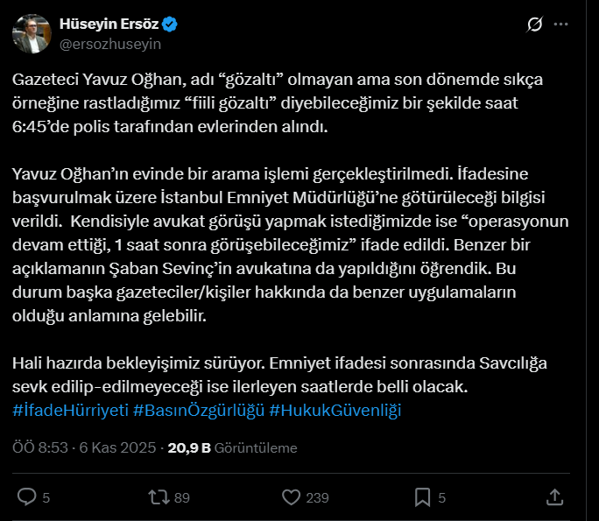Image resolution: width=599 pixels, height=521 pixels.
Task: Click the share upload icon
Action: 554,496
